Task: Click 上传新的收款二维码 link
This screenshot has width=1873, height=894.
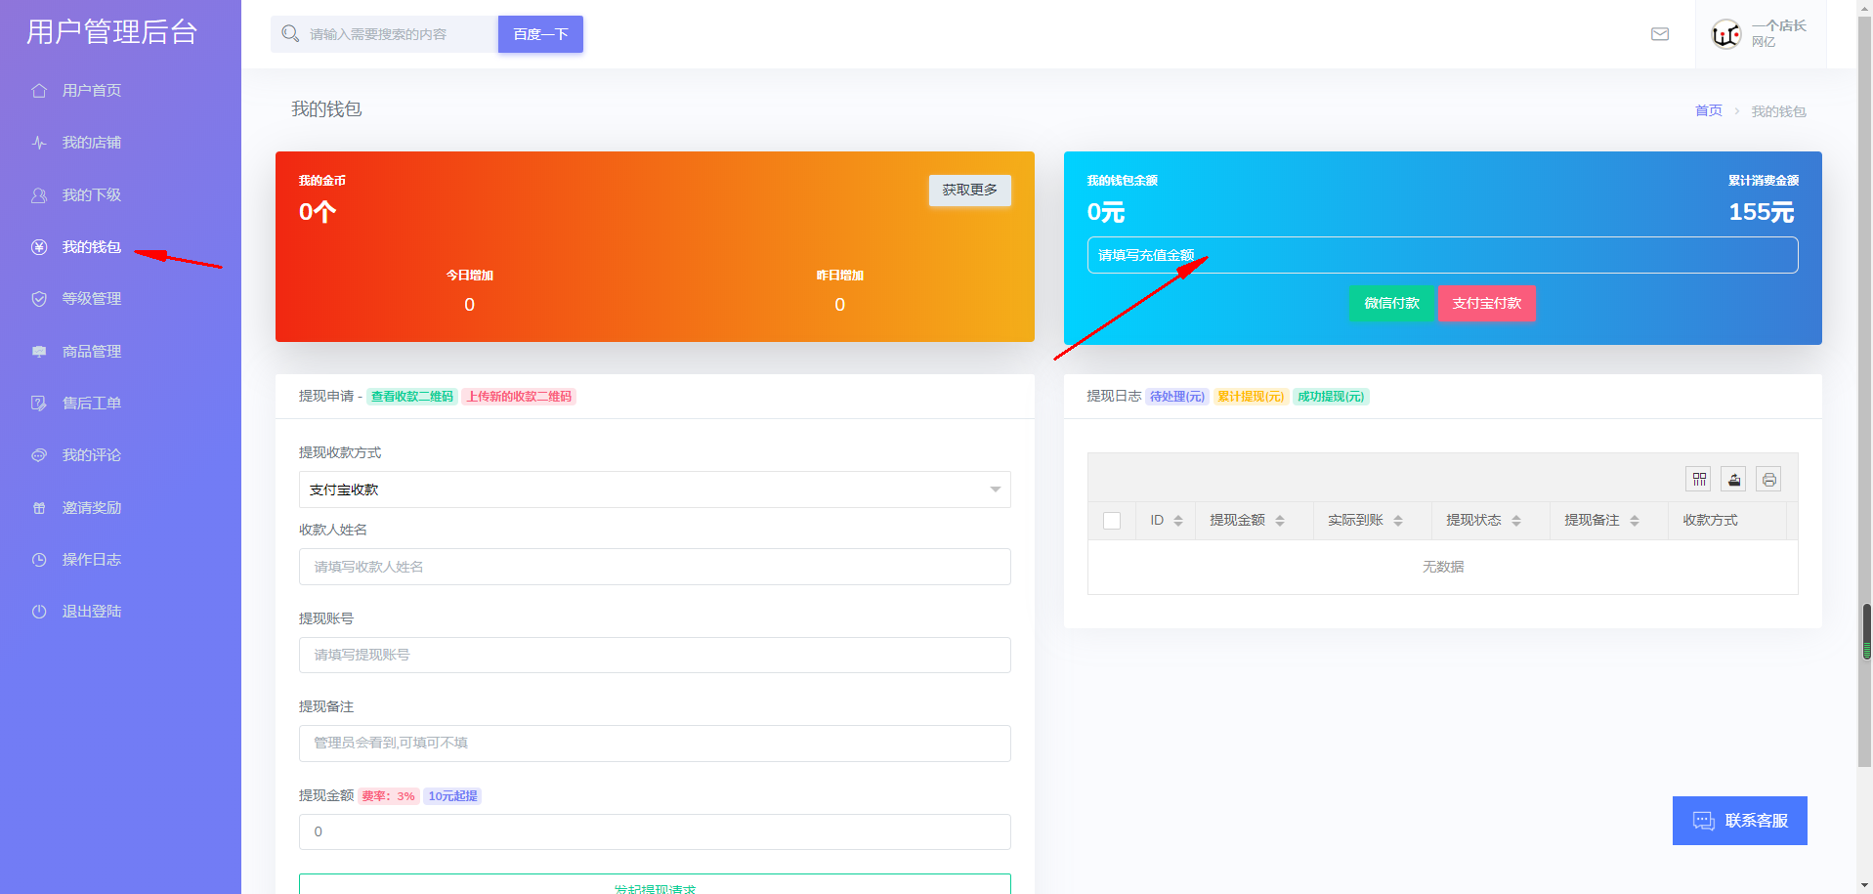Action: point(519,397)
